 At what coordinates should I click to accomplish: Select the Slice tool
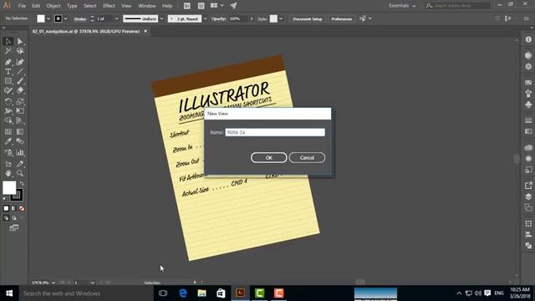click(20, 164)
